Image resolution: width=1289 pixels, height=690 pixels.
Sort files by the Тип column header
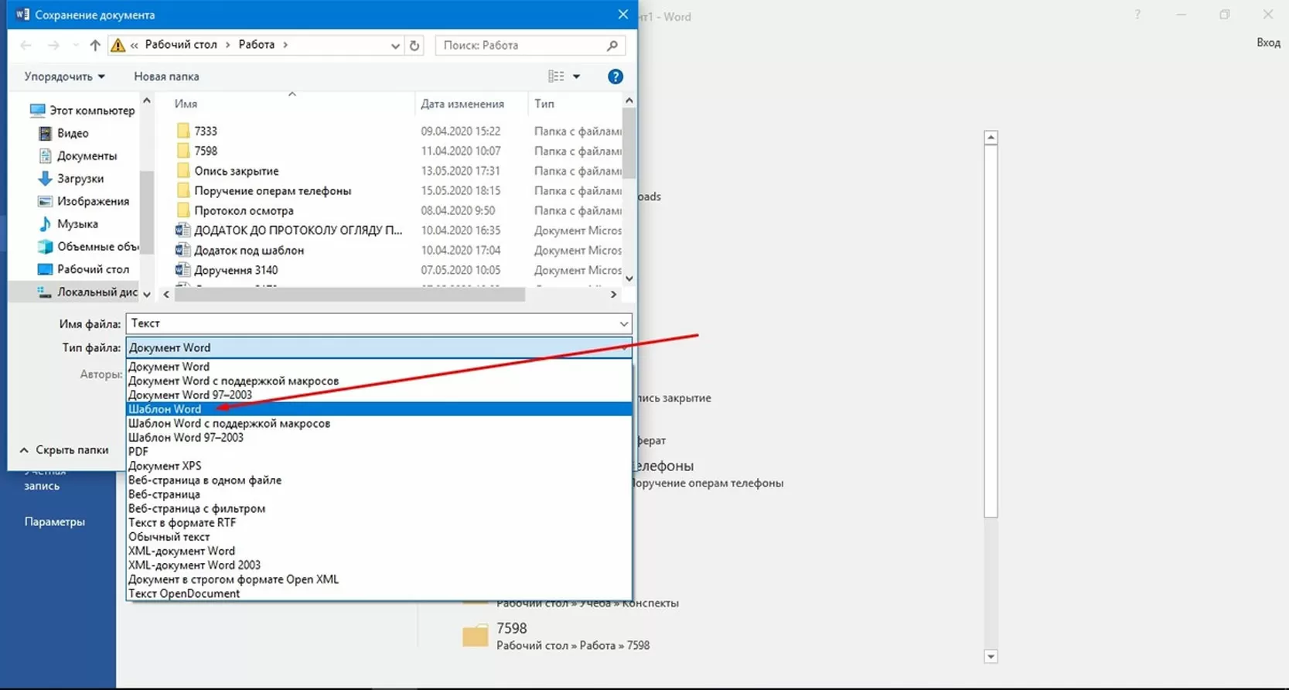pyautogui.click(x=544, y=104)
